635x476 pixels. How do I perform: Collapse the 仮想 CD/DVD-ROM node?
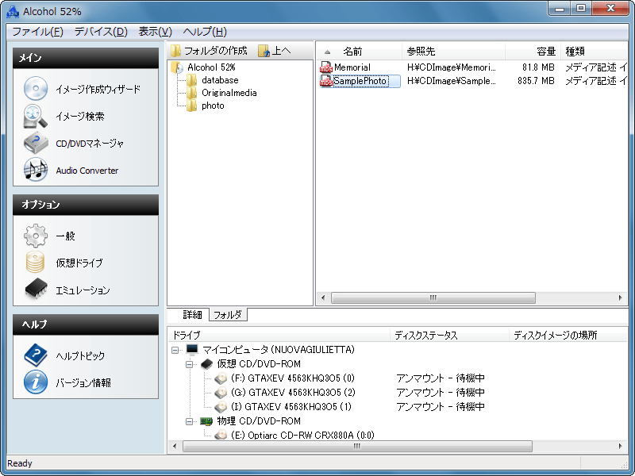click(x=190, y=364)
